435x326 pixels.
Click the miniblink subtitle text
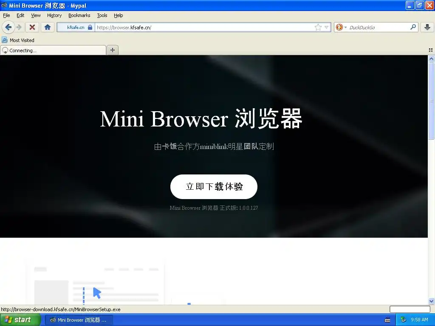(x=214, y=146)
